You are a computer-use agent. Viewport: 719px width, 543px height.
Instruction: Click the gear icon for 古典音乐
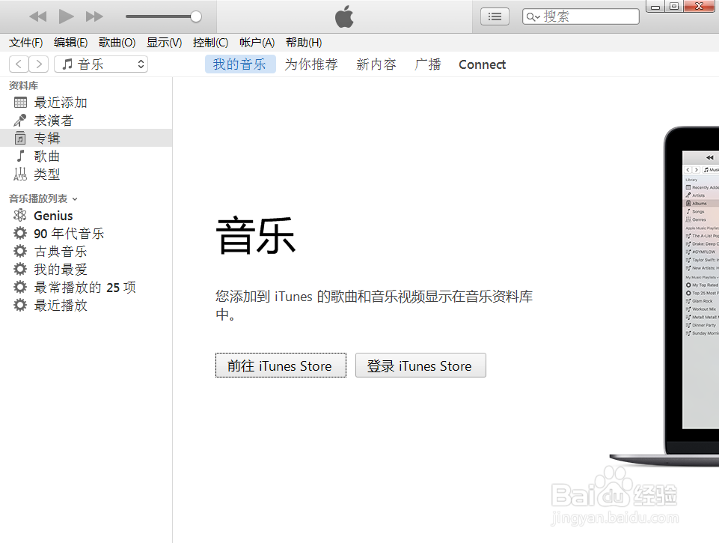(x=20, y=251)
